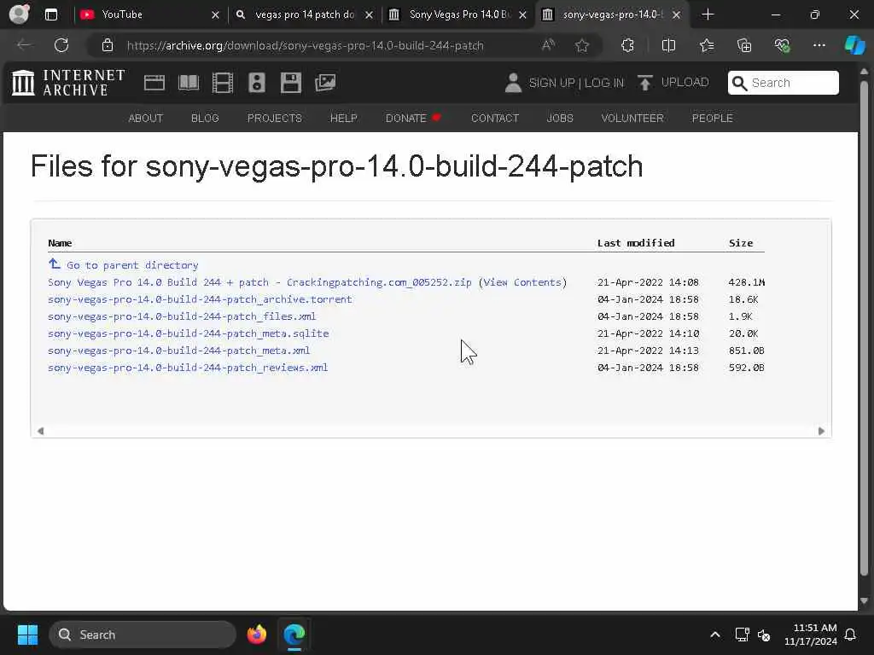Screen dimensions: 874x655
Task: Reload the page with refresh icon
Action: (61, 45)
